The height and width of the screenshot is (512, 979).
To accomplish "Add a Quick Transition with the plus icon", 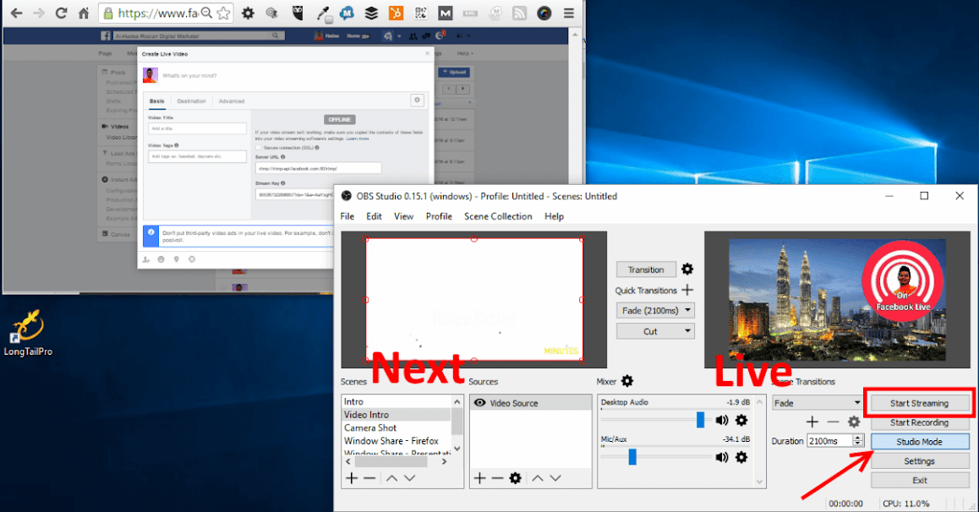I will point(687,290).
